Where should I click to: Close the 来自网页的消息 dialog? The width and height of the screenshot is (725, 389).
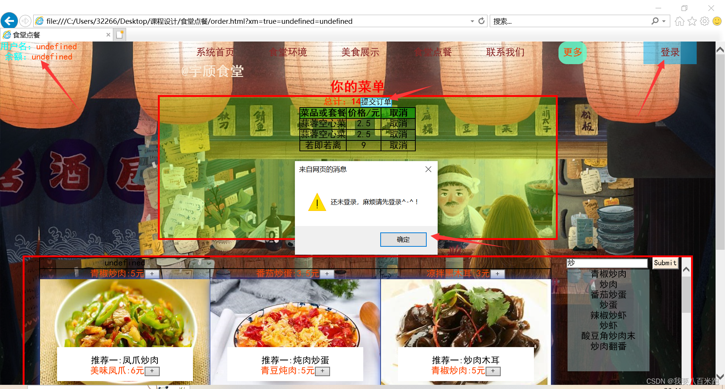tap(428, 169)
